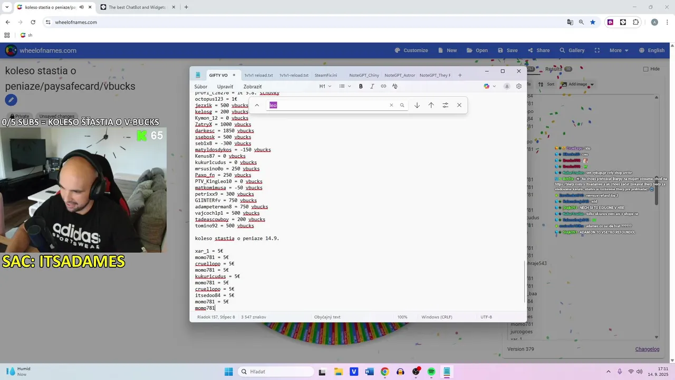The width and height of the screenshot is (675, 380).
Task: Click New on Wheel of Names
Action: click(x=446, y=50)
